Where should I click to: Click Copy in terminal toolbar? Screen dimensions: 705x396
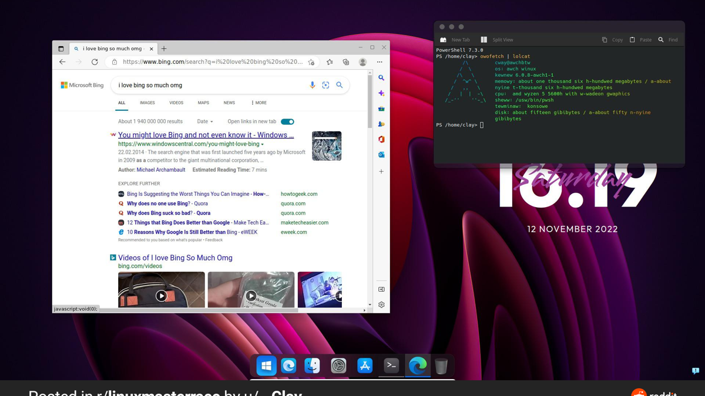point(612,40)
